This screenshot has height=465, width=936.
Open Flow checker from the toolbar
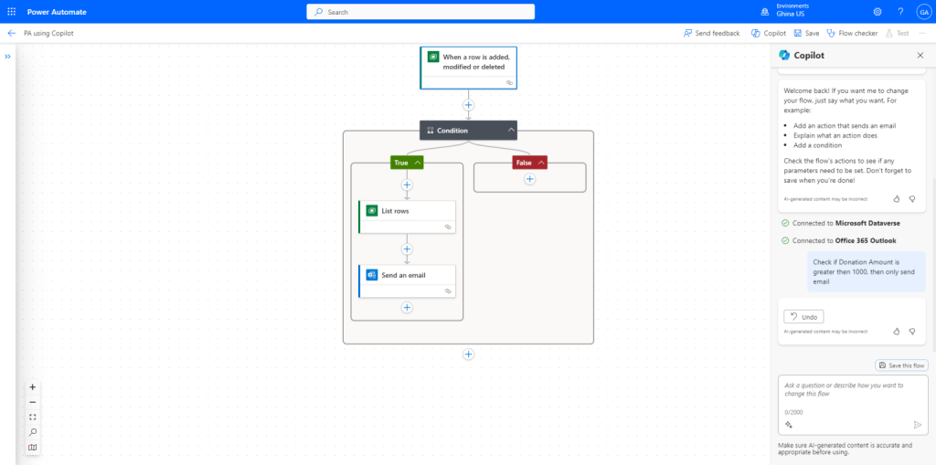point(852,33)
